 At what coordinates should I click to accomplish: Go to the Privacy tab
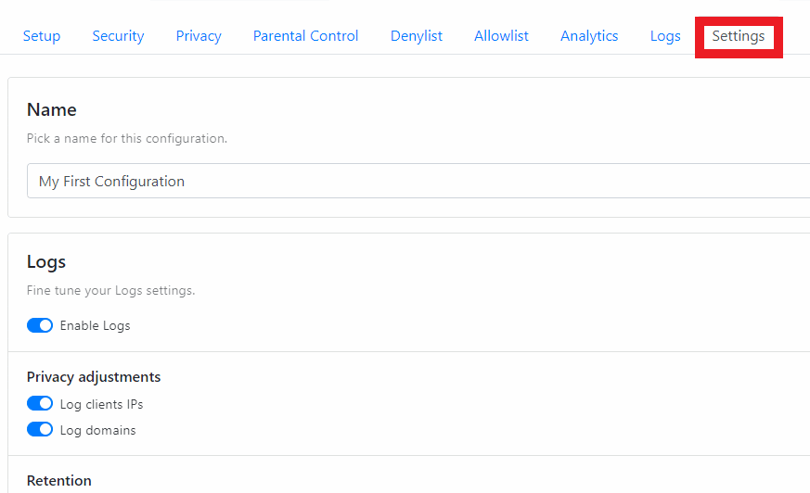click(199, 36)
